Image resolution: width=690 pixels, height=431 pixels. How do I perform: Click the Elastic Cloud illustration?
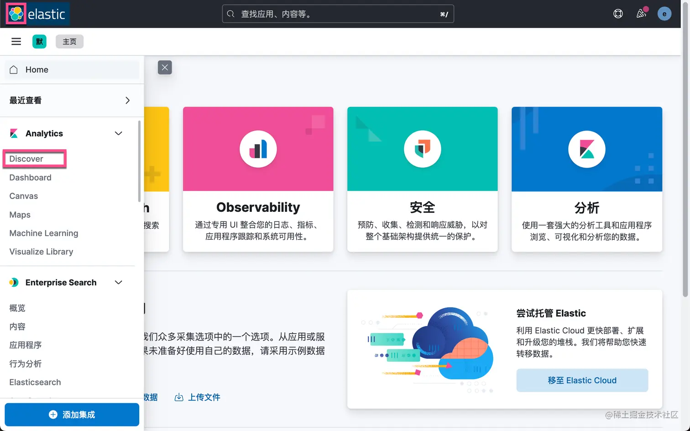pos(427,350)
